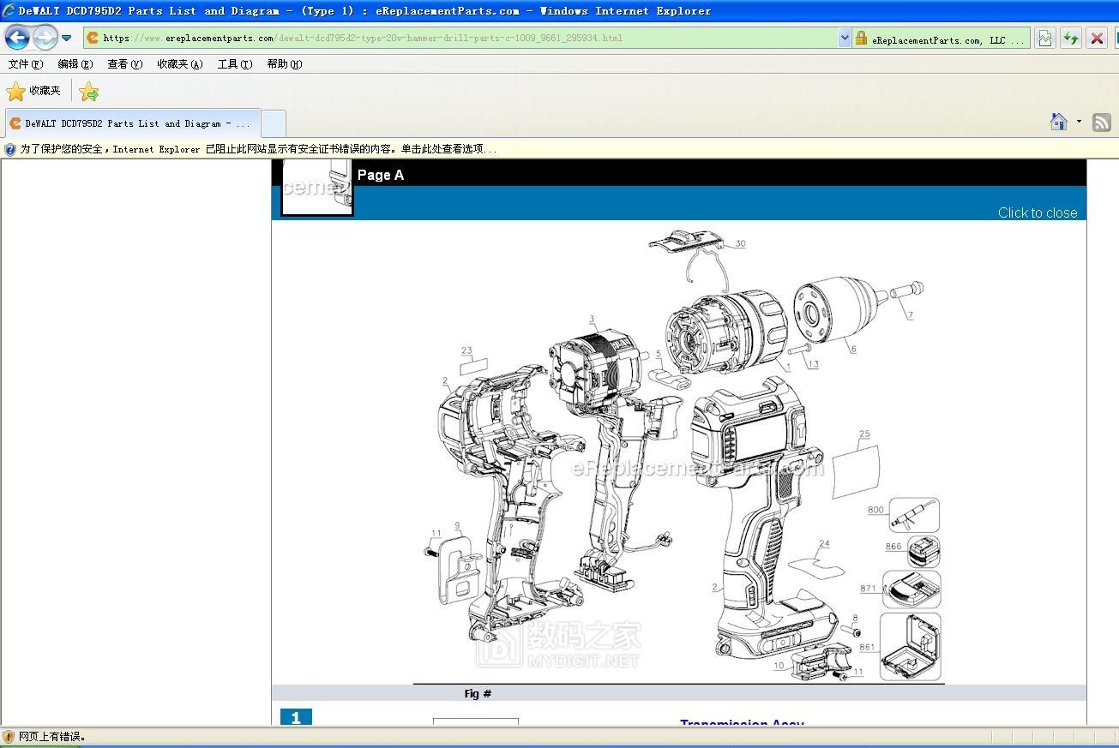Expand the Home button dropdown arrow
The width and height of the screenshot is (1119, 748).
(x=1079, y=122)
